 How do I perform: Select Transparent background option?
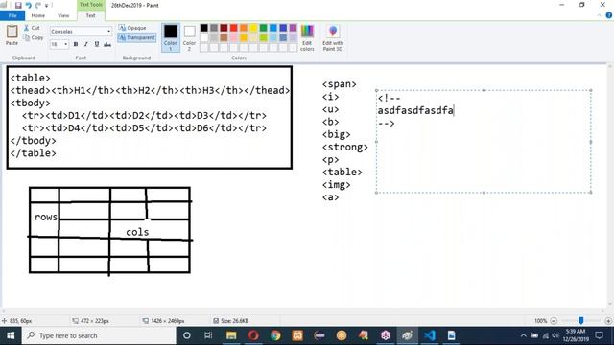[x=136, y=37]
